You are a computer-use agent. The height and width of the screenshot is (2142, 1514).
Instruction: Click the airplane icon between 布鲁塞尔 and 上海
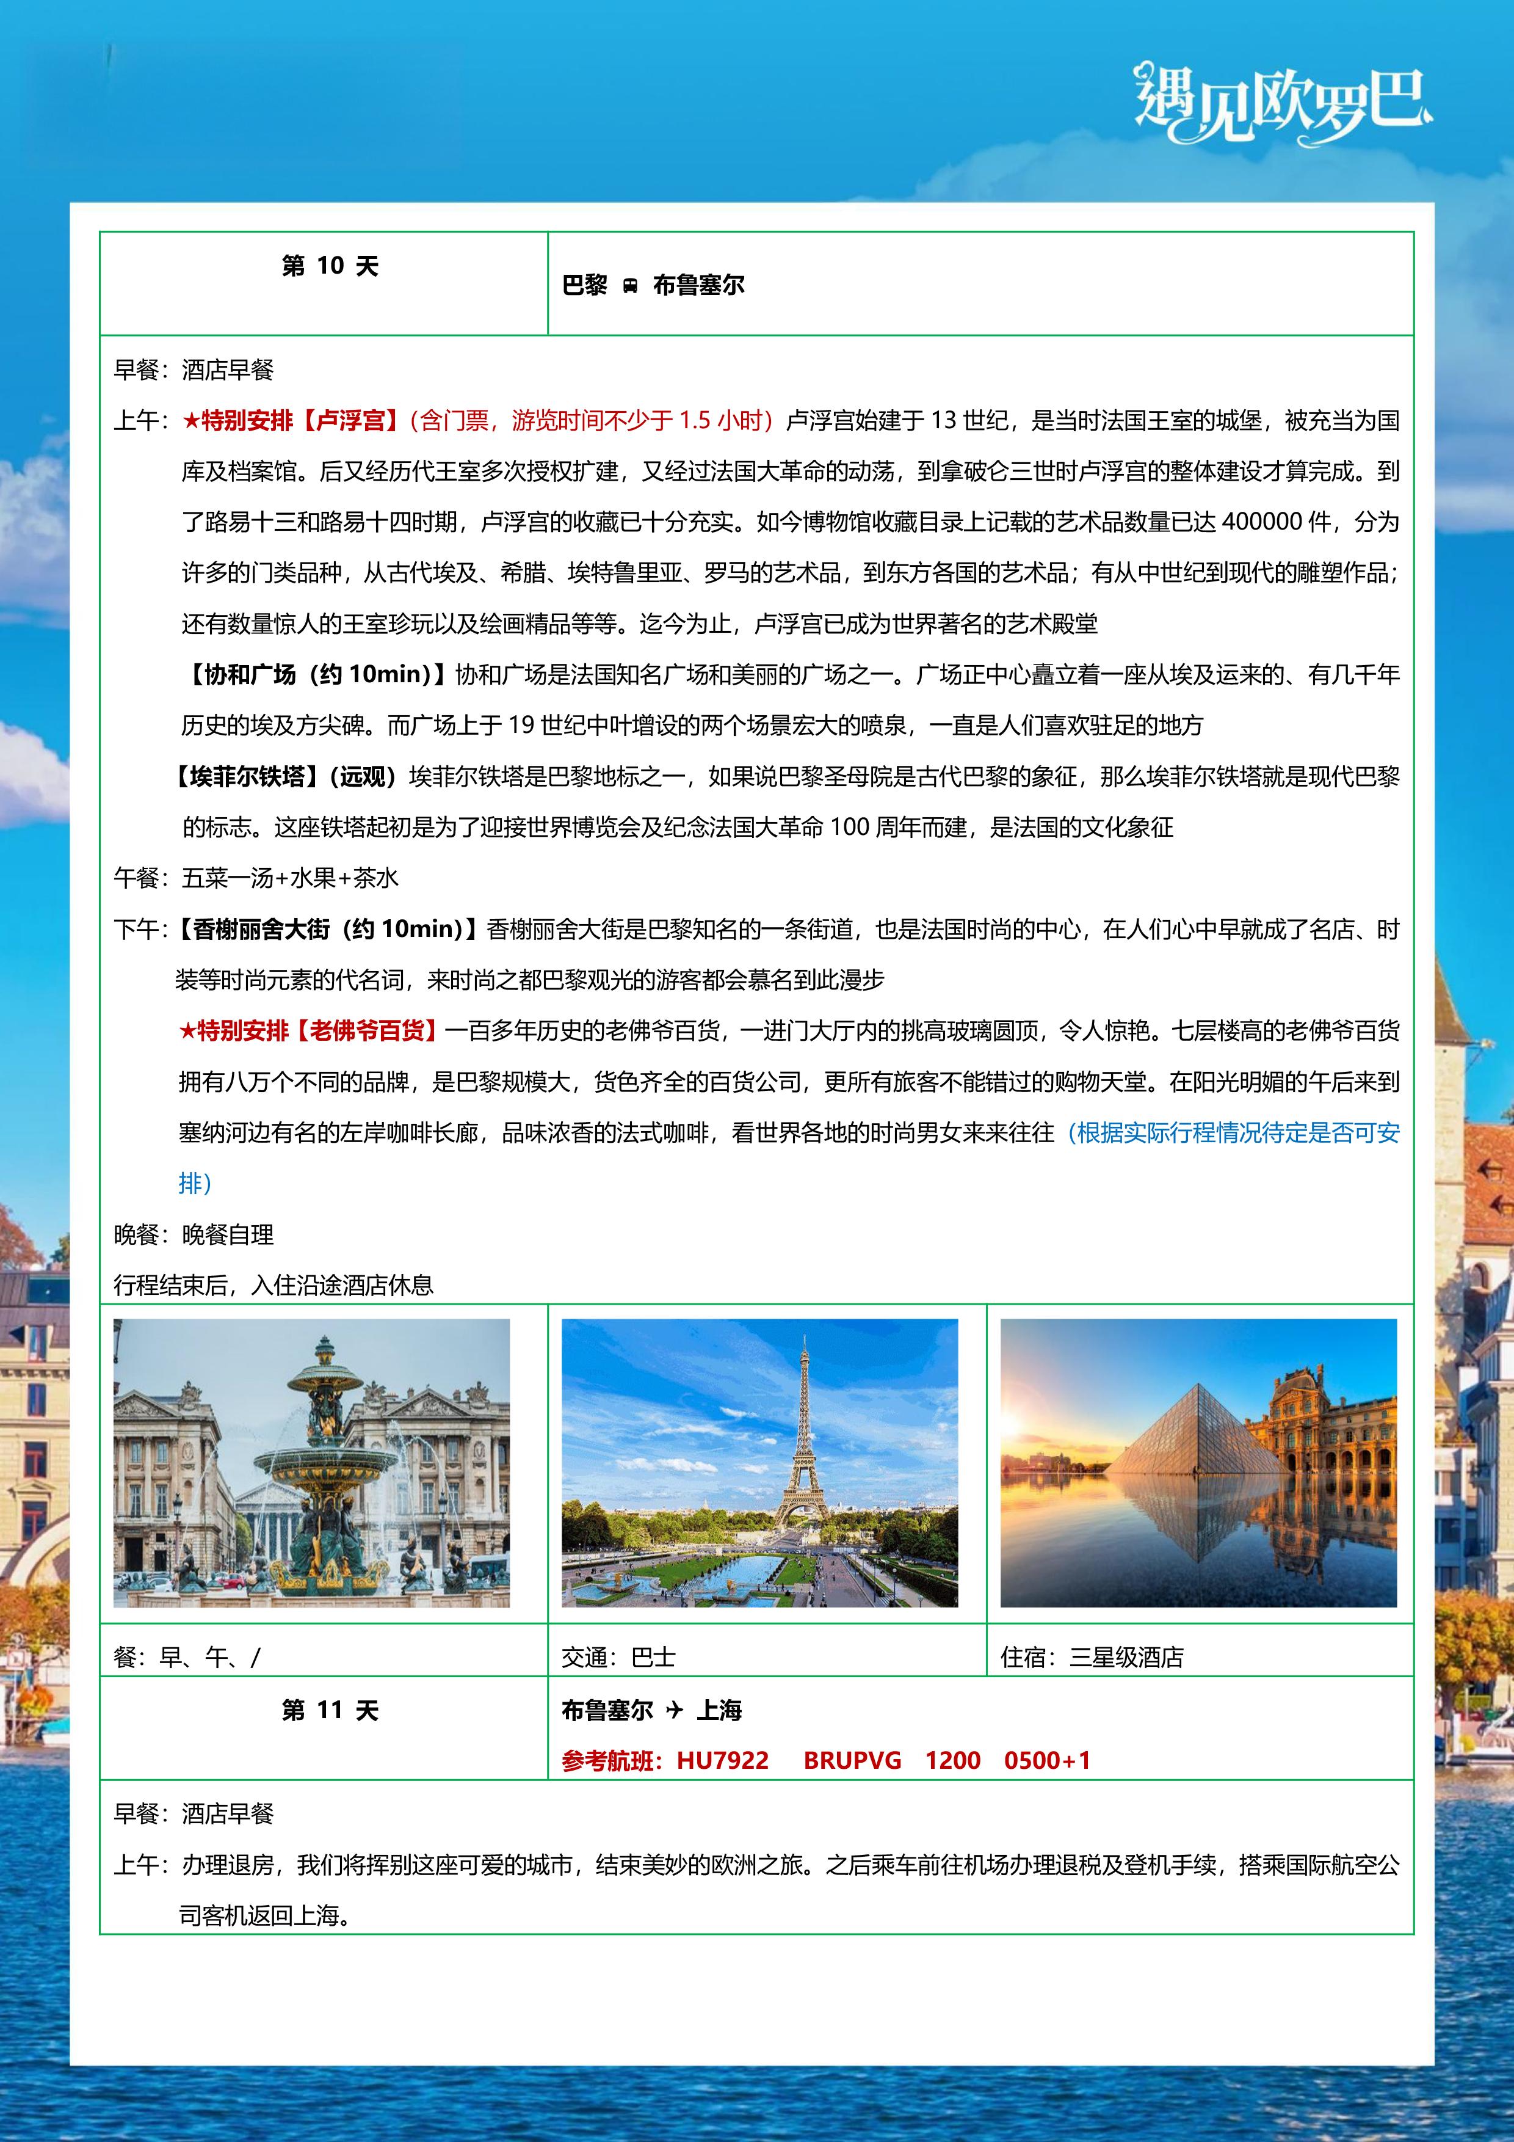pyautogui.click(x=675, y=1710)
